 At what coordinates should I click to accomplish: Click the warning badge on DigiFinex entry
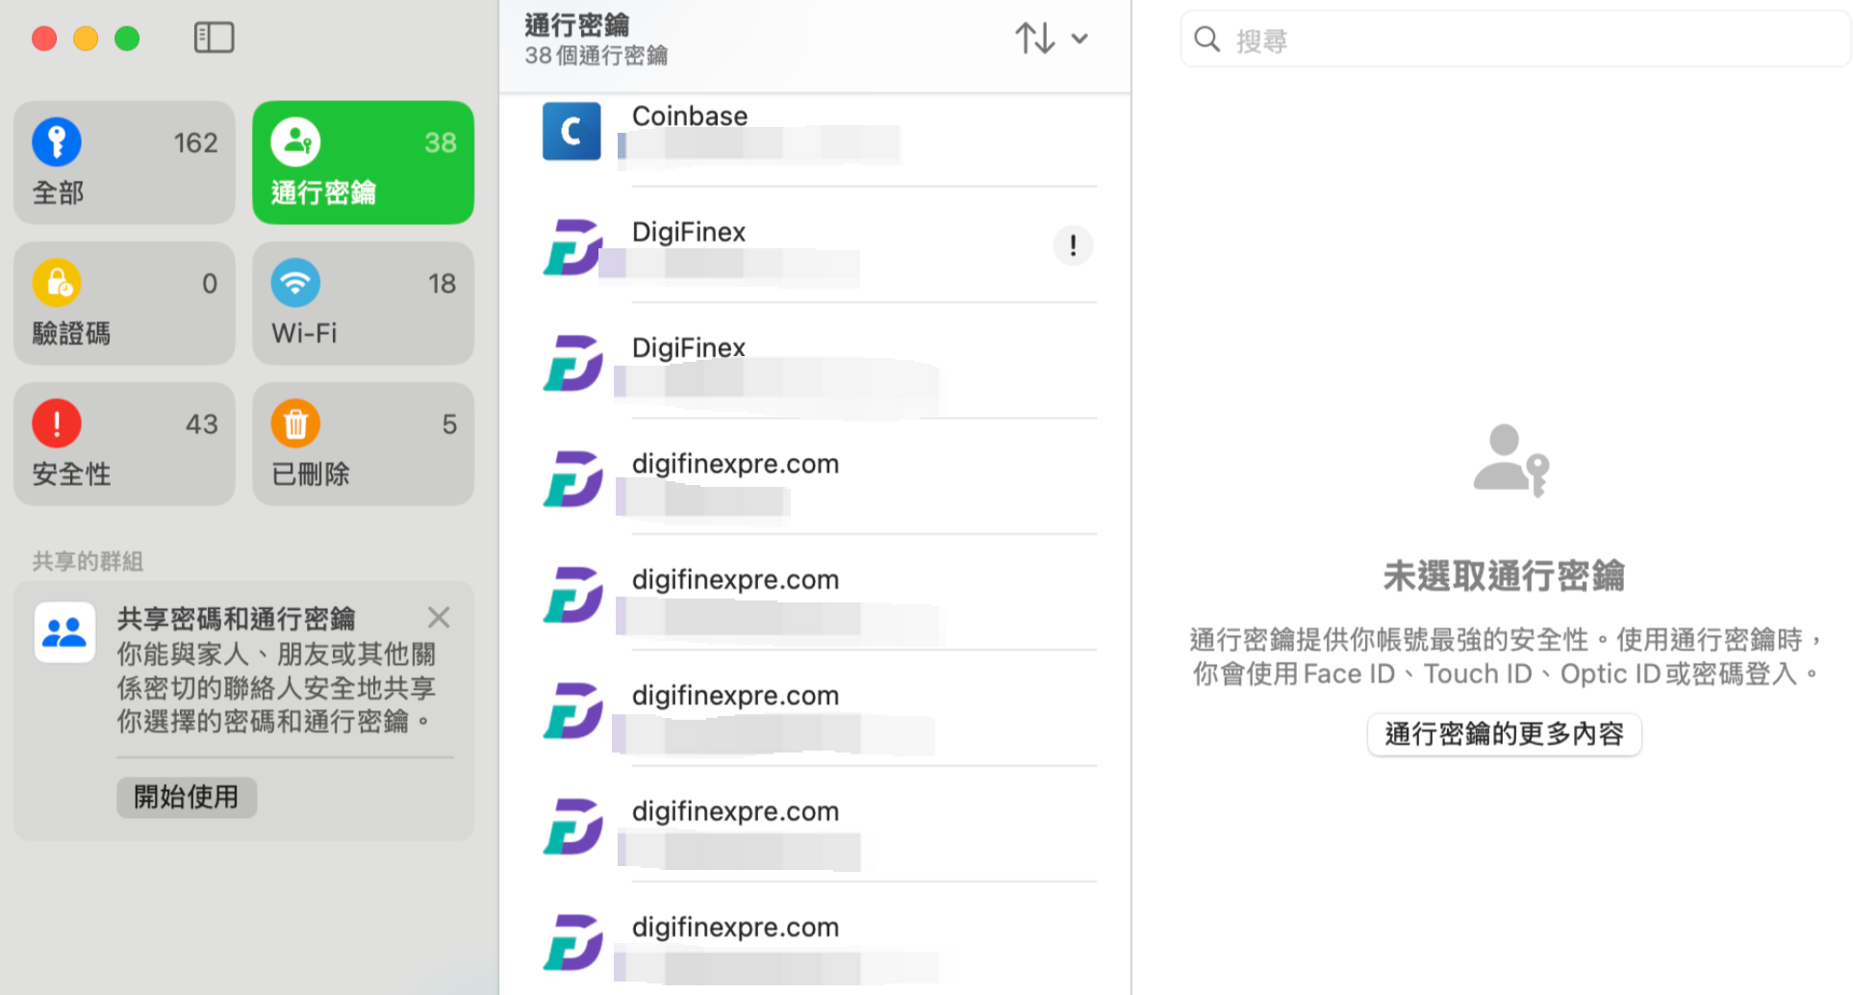1073,245
